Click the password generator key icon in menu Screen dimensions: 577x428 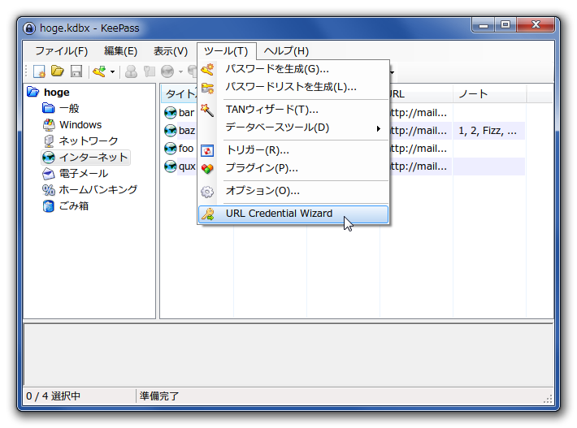[x=207, y=69]
